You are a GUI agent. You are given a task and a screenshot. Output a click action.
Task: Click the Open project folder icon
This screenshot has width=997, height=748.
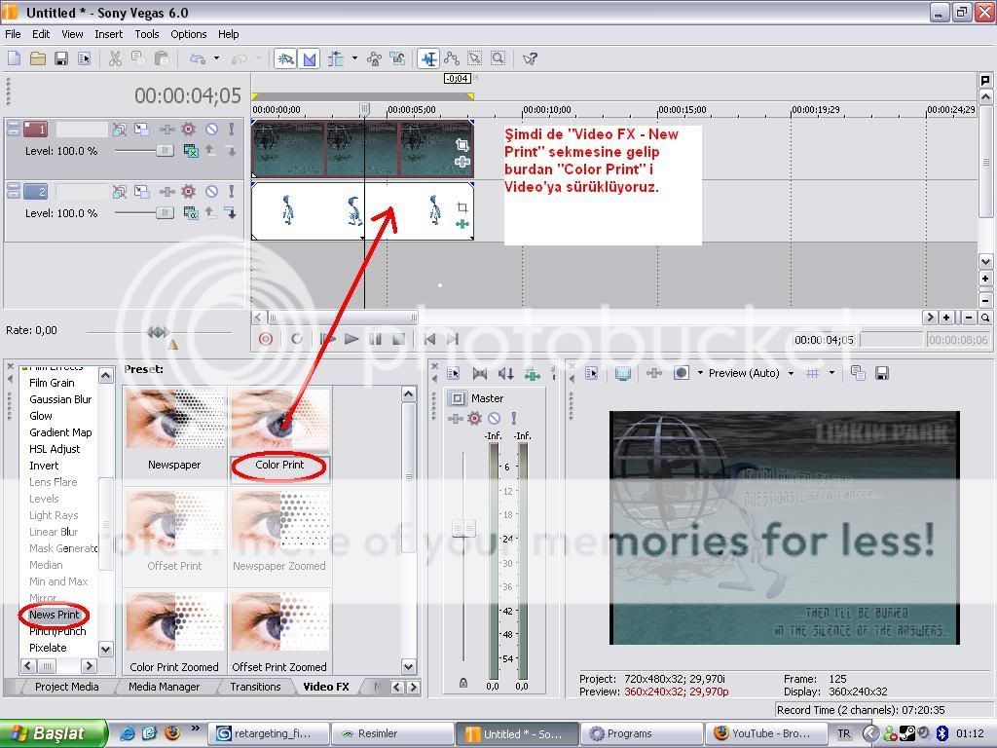click(38, 59)
